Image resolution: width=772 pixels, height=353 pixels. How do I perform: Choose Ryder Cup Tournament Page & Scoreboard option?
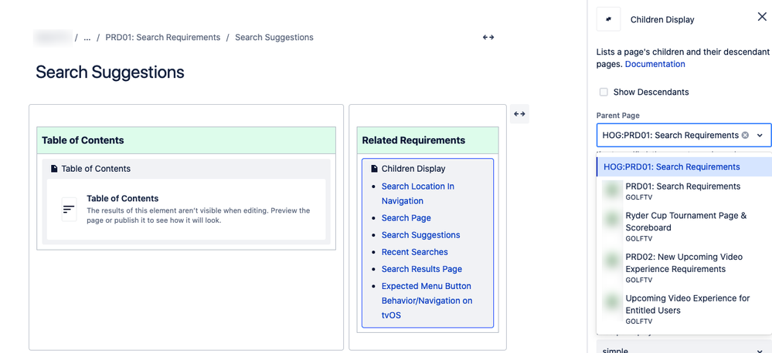(x=684, y=227)
